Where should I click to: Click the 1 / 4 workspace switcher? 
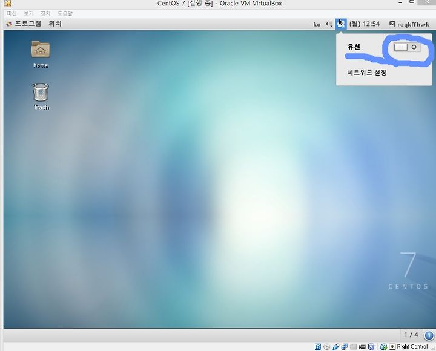(411, 335)
